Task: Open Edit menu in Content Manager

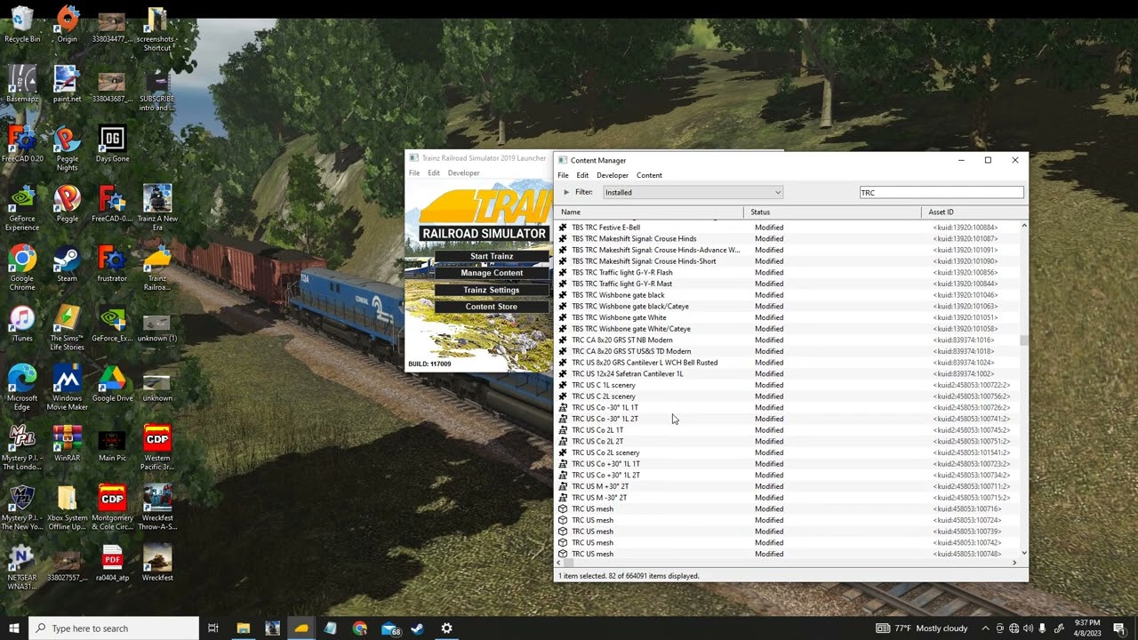Action: (582, 175)
